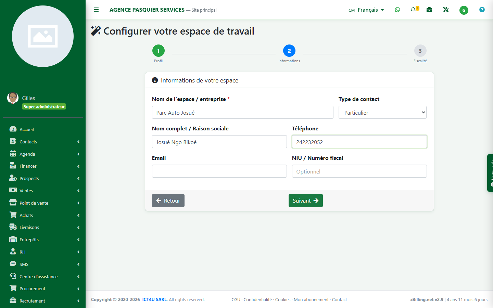Click the Retour button
This screenshot has height=308, width=493.
tap(168, 201)
